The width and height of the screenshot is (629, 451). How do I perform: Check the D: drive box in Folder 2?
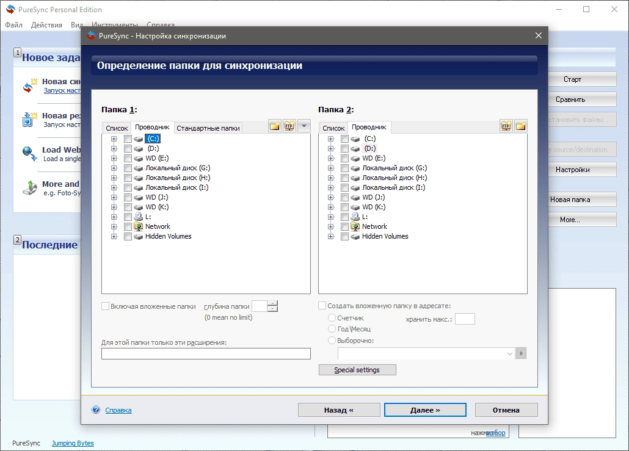pos(344,148)
